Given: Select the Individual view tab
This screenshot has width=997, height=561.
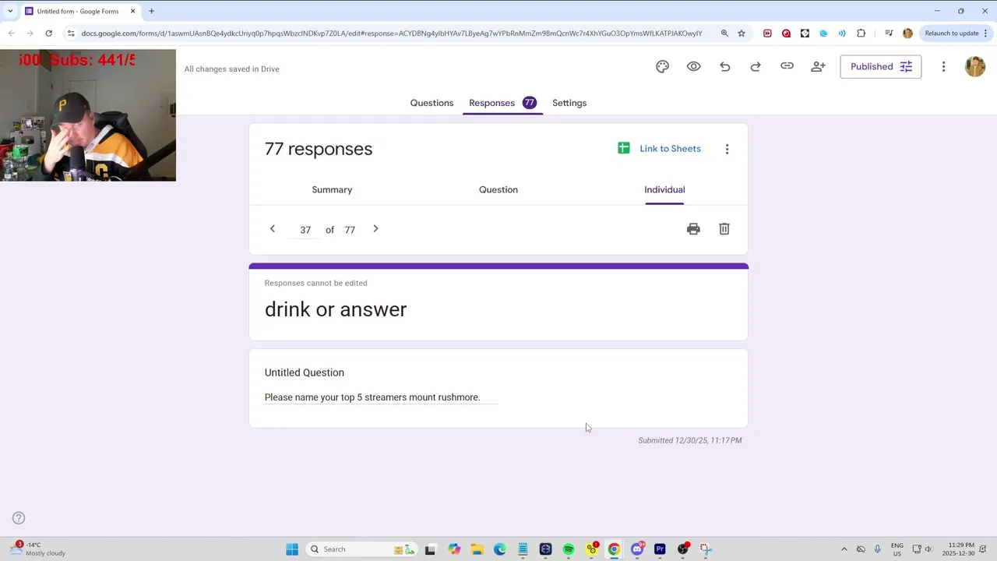Looking at the screenshot, I should tap(664, 189).
